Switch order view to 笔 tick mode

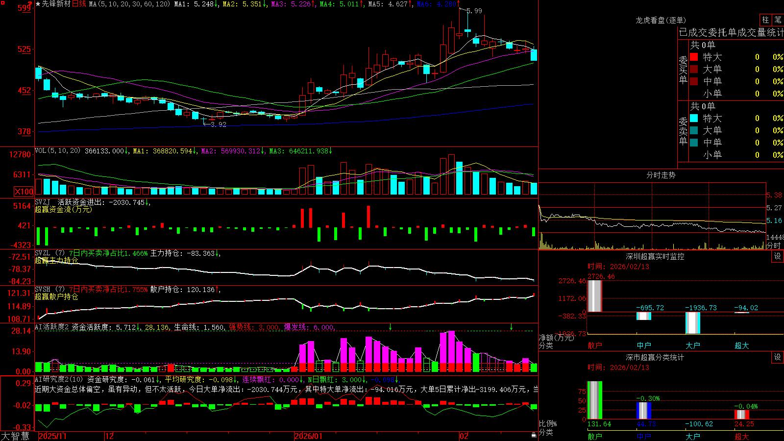778,20
